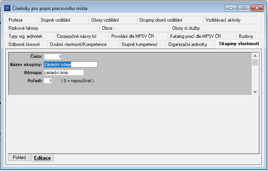Viewport: 268px width, 171px height.
Task: Click the 'Pořadí:' label
Action: (35, 81)
